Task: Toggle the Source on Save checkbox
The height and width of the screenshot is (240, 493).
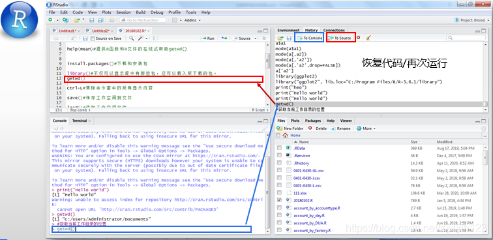Action: tap(93, 38)
